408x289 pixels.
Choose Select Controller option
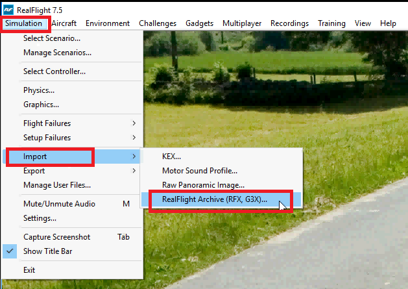pos(54,71)
